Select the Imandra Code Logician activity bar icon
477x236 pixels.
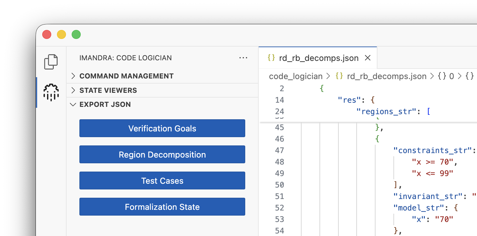point(51,92)
